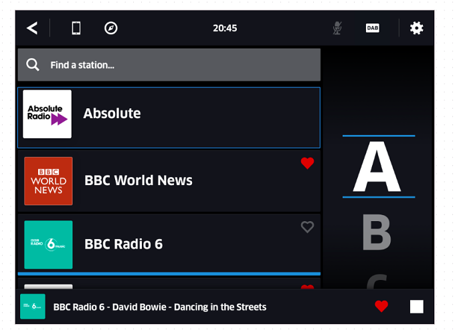Favorite BBC Radio 6 with outline heart
Viewport: 455px width, 330px height.
[307, 227]
